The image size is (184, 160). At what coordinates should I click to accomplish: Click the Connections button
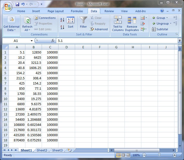point(45,18)
